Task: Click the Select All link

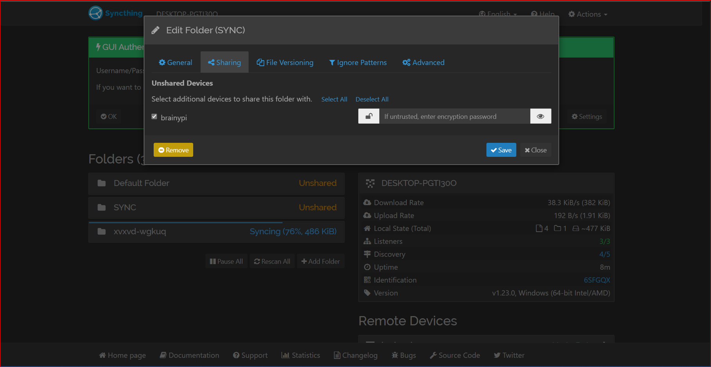Action: pos(334,99)
